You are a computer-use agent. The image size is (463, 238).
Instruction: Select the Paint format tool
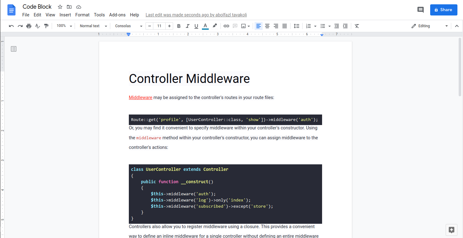tap(46, 26)
